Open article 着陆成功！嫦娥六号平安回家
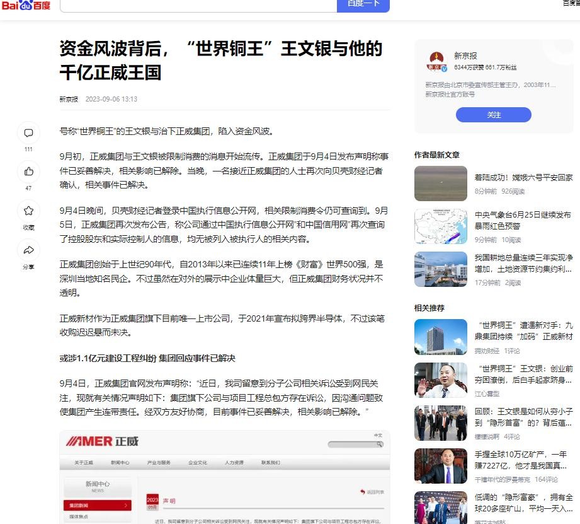This screenshot has width=580, height=524. [523, 178]
